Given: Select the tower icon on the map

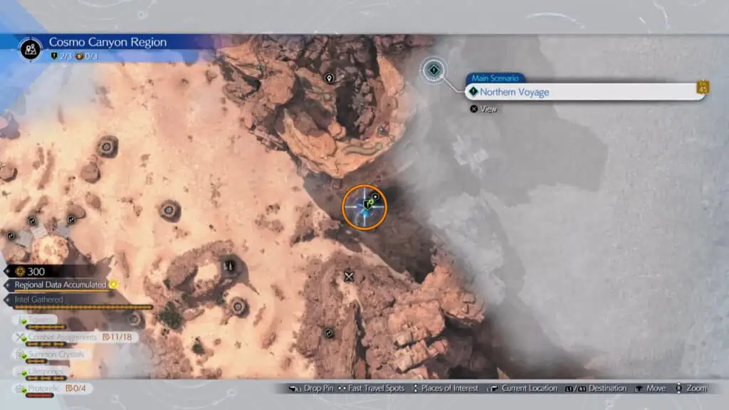Looking at the screenshot, I should (x=229, y=266).
